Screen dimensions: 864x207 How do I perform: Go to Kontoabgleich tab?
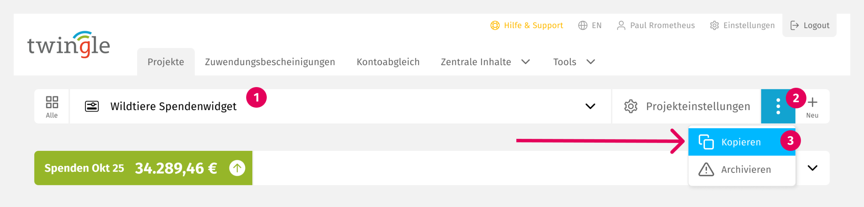388,62
